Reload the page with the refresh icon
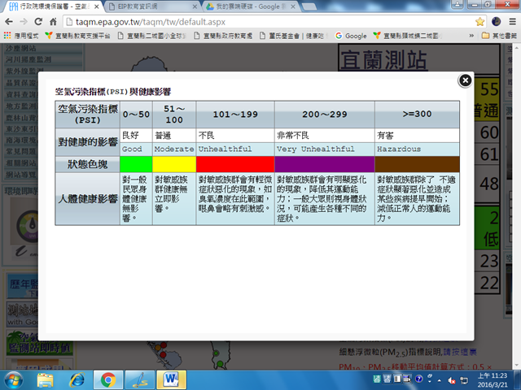Image resolution: width=521 pixels, height=390 pixels. [38, 22]
